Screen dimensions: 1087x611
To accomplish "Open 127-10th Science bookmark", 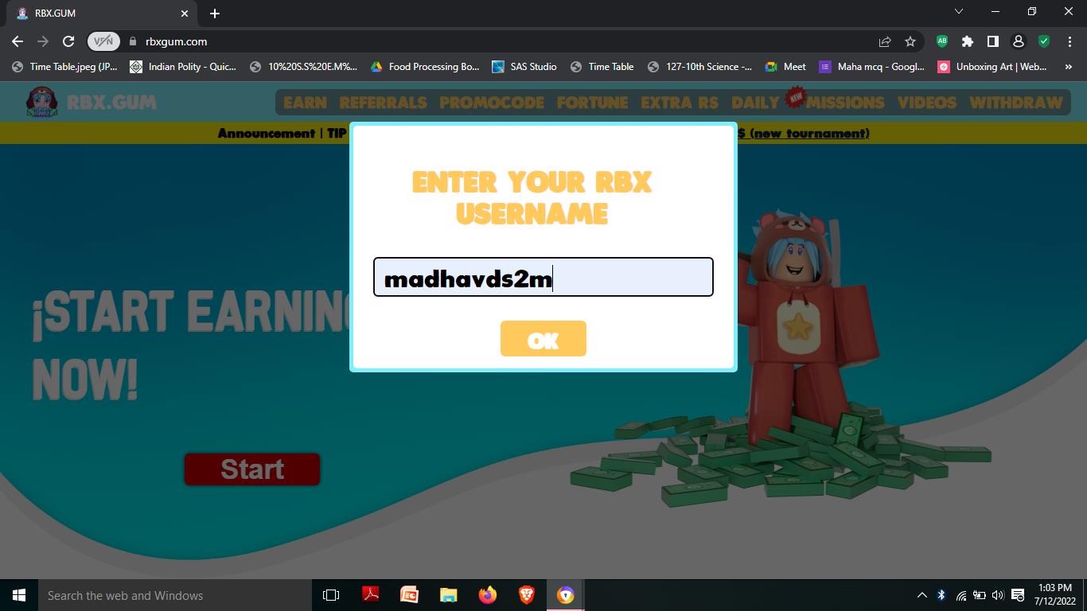I will [699, 67].
